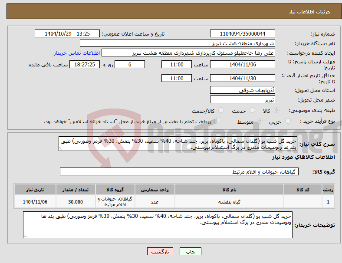Image resolution: width=342 pixels, height=263 pixels.
Task: Click the اطلاعات کالاهای مورد نیاز section title
Action: click(x=303, y=157)
